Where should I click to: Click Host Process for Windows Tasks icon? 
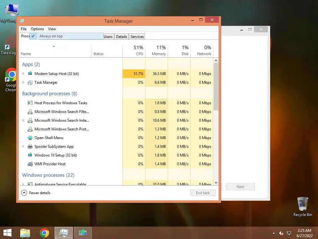(30, 103)
